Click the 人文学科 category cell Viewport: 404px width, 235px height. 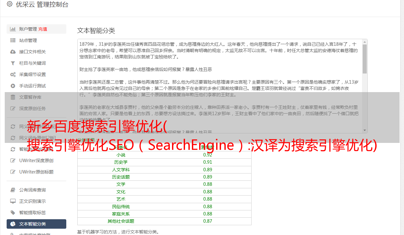(121, 170)
